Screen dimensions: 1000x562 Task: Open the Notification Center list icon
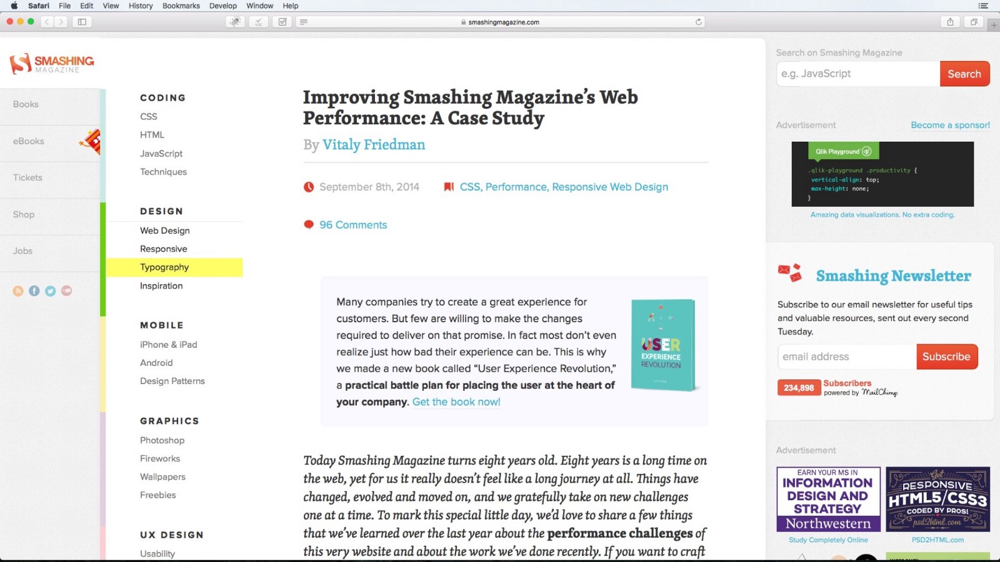point(983,6)
